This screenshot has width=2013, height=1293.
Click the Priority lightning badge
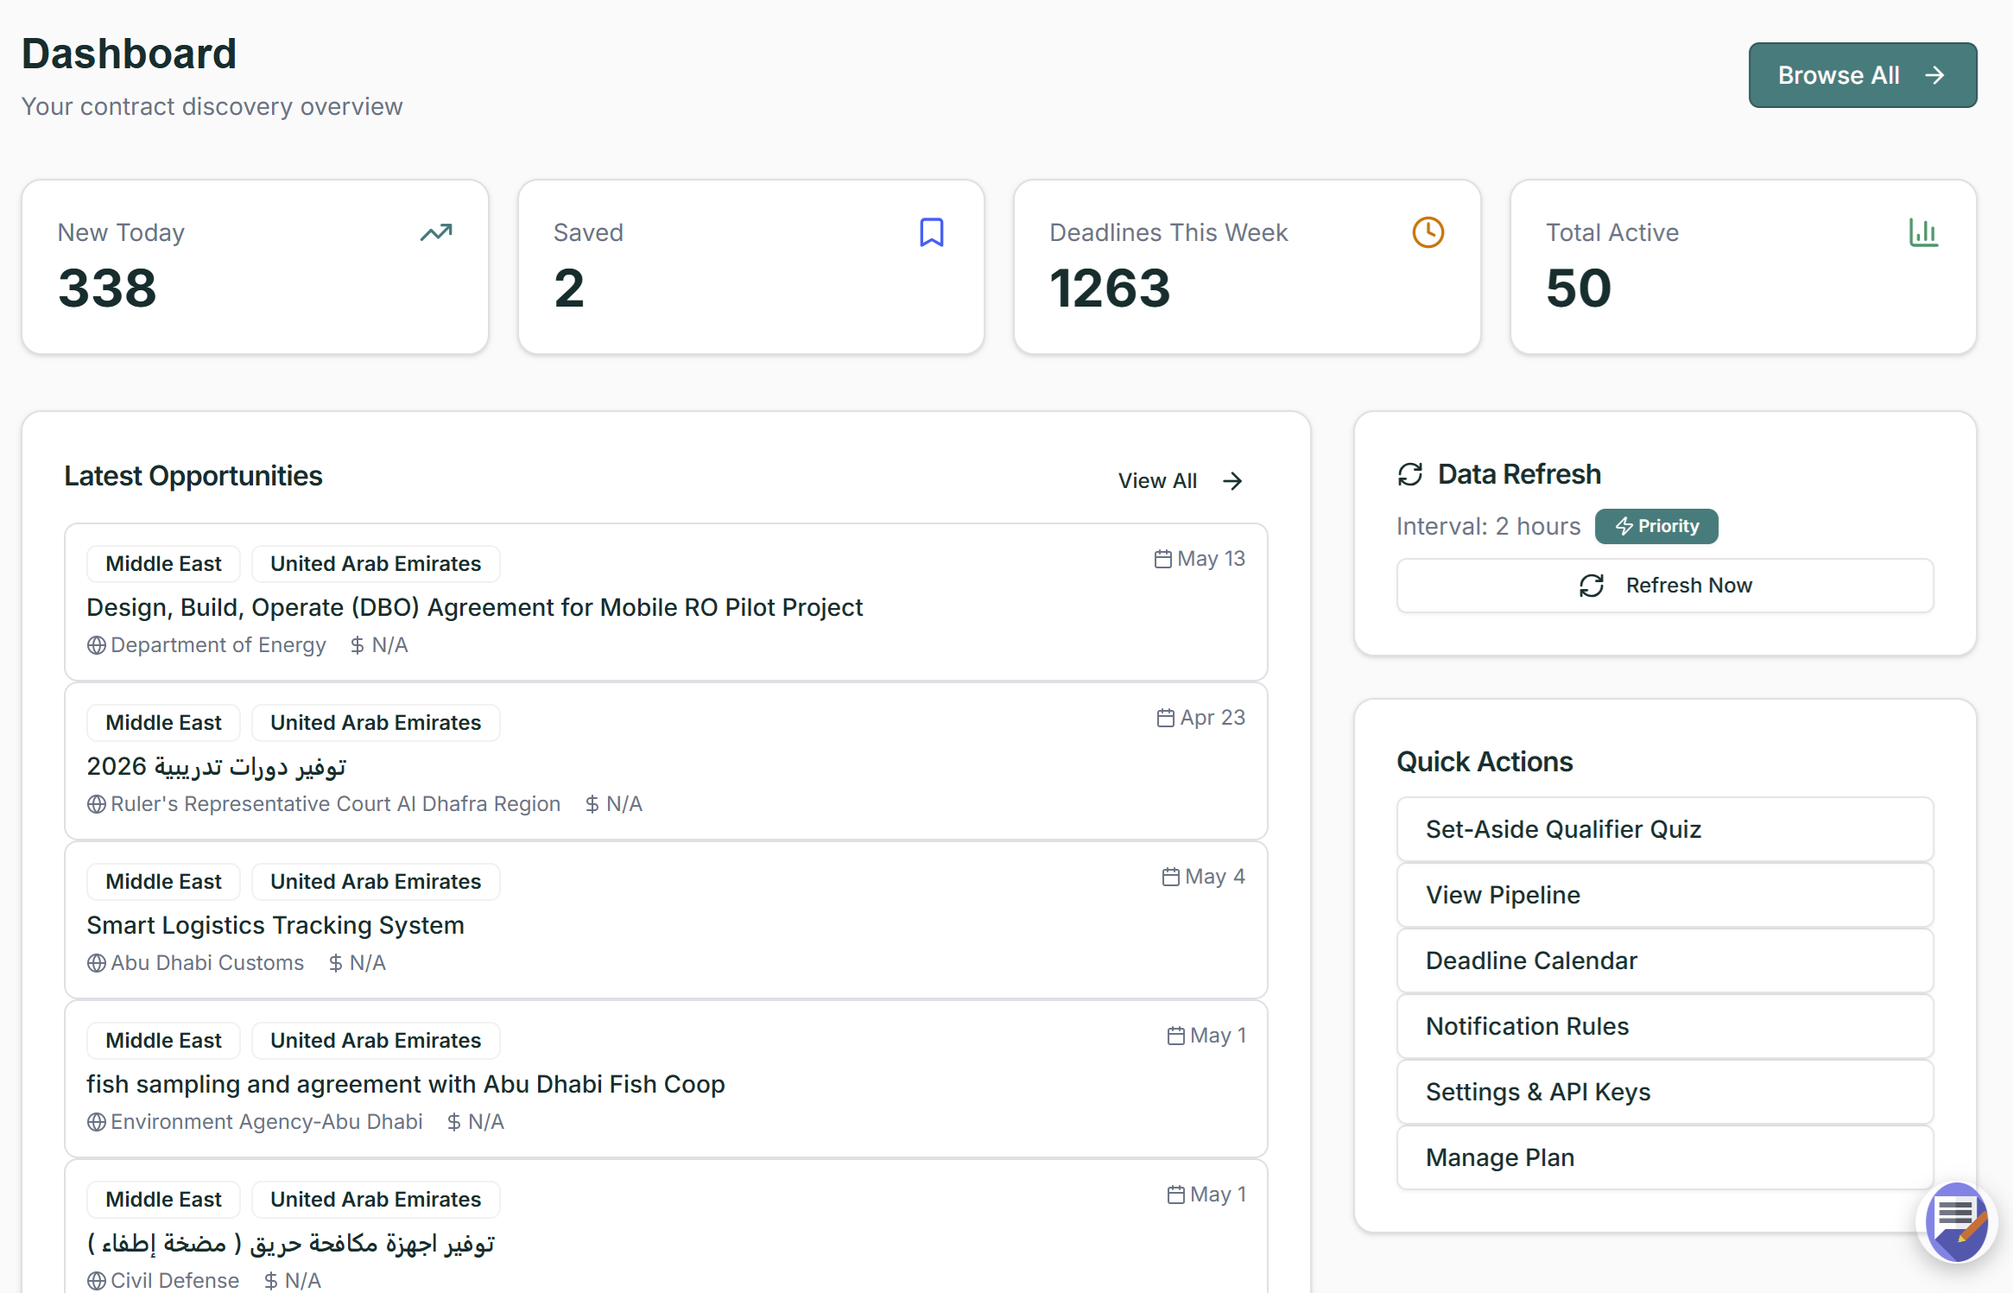coord(1655,526)
